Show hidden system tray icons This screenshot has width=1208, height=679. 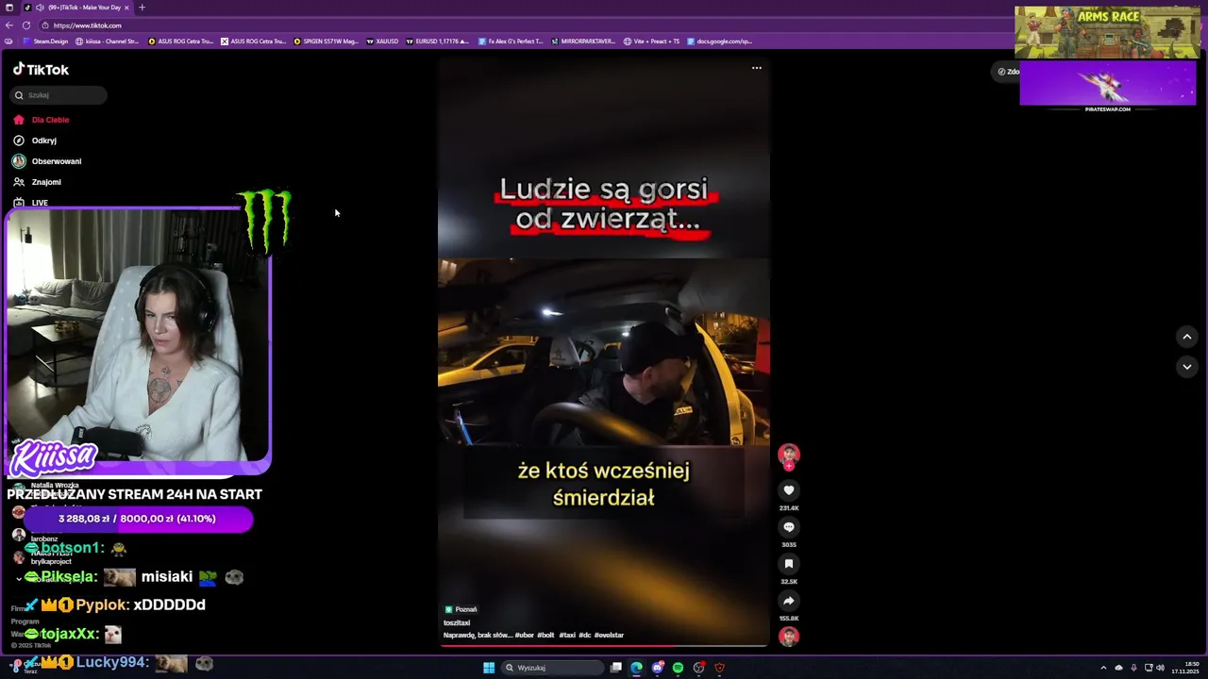(1103, 668)
